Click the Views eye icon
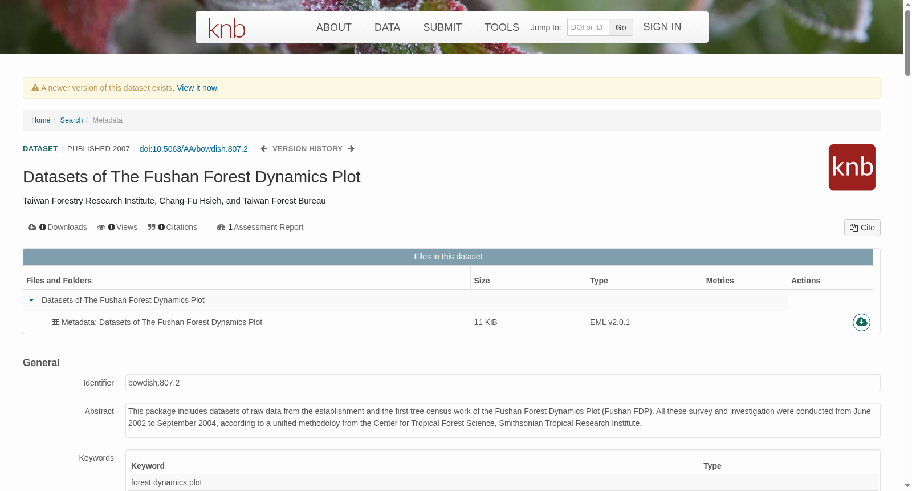 pyautogui.click(x=101, y=227)
